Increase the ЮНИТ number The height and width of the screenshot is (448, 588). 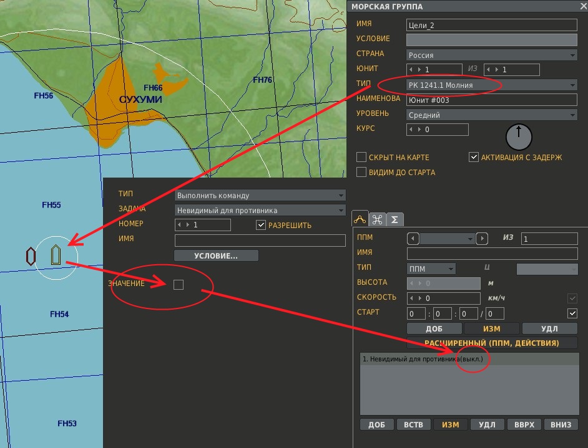419,70
